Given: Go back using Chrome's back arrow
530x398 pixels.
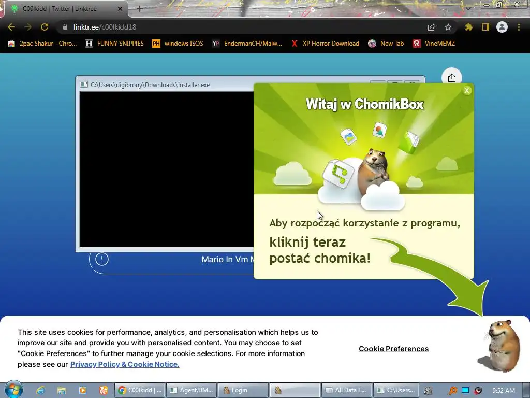Looking at the screenshot, I should 11,27.
